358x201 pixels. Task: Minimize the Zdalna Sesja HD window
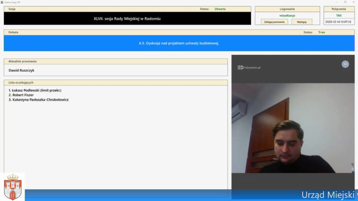coord(337,2)
